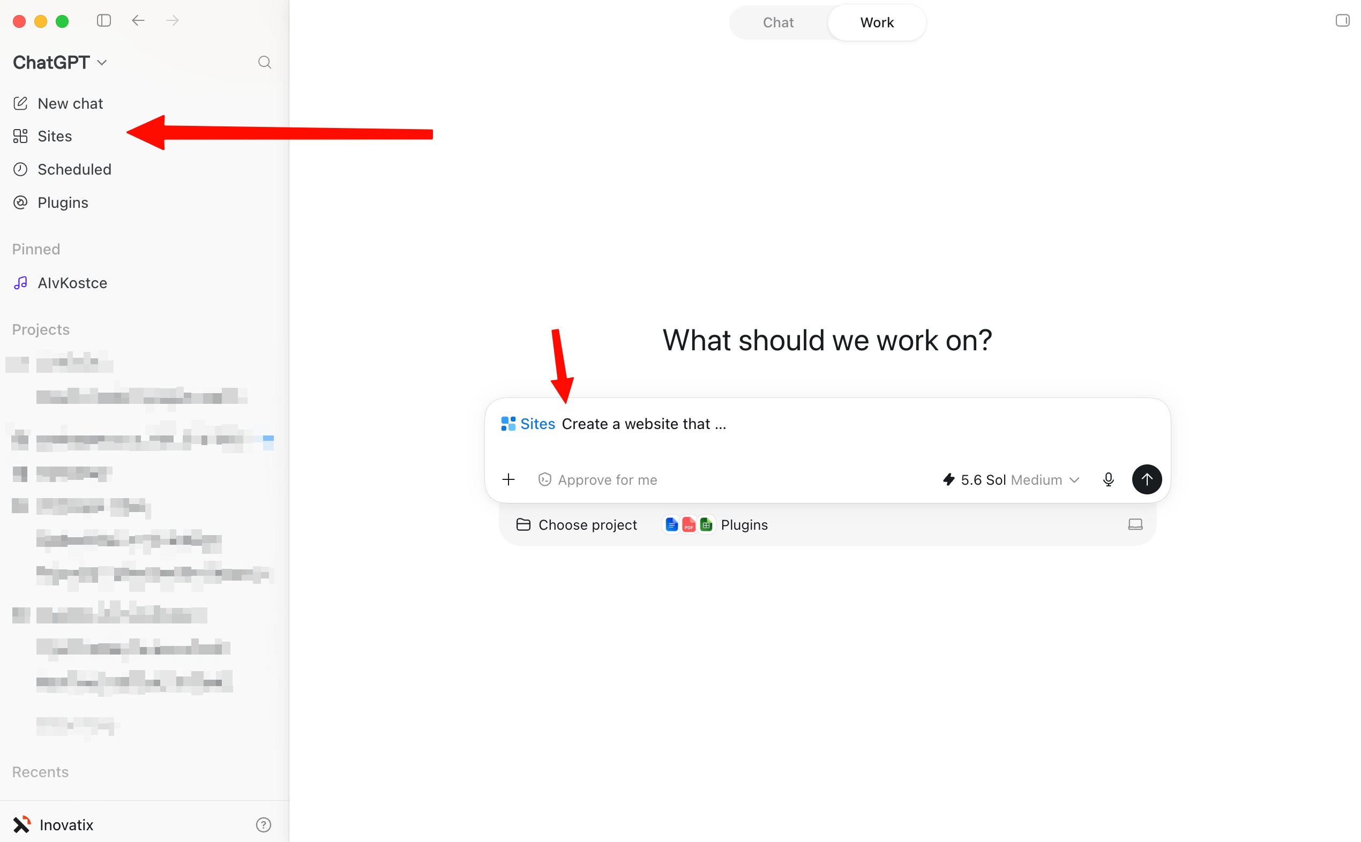The image size is (1361, 842).
Task: Send message with the up-arrow button
Action: 1147,479
